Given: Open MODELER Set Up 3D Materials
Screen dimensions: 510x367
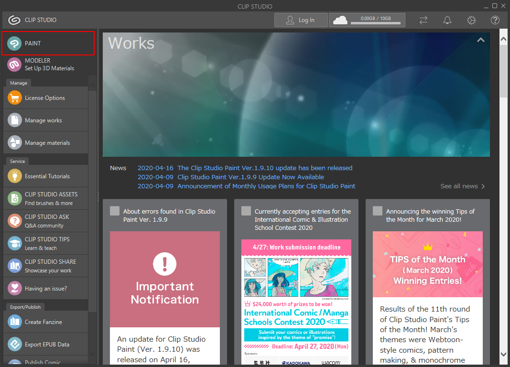Looking at the screenshot, I should [48, 65].
